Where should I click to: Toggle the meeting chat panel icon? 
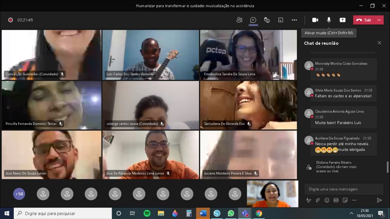(x=253, y=20)
